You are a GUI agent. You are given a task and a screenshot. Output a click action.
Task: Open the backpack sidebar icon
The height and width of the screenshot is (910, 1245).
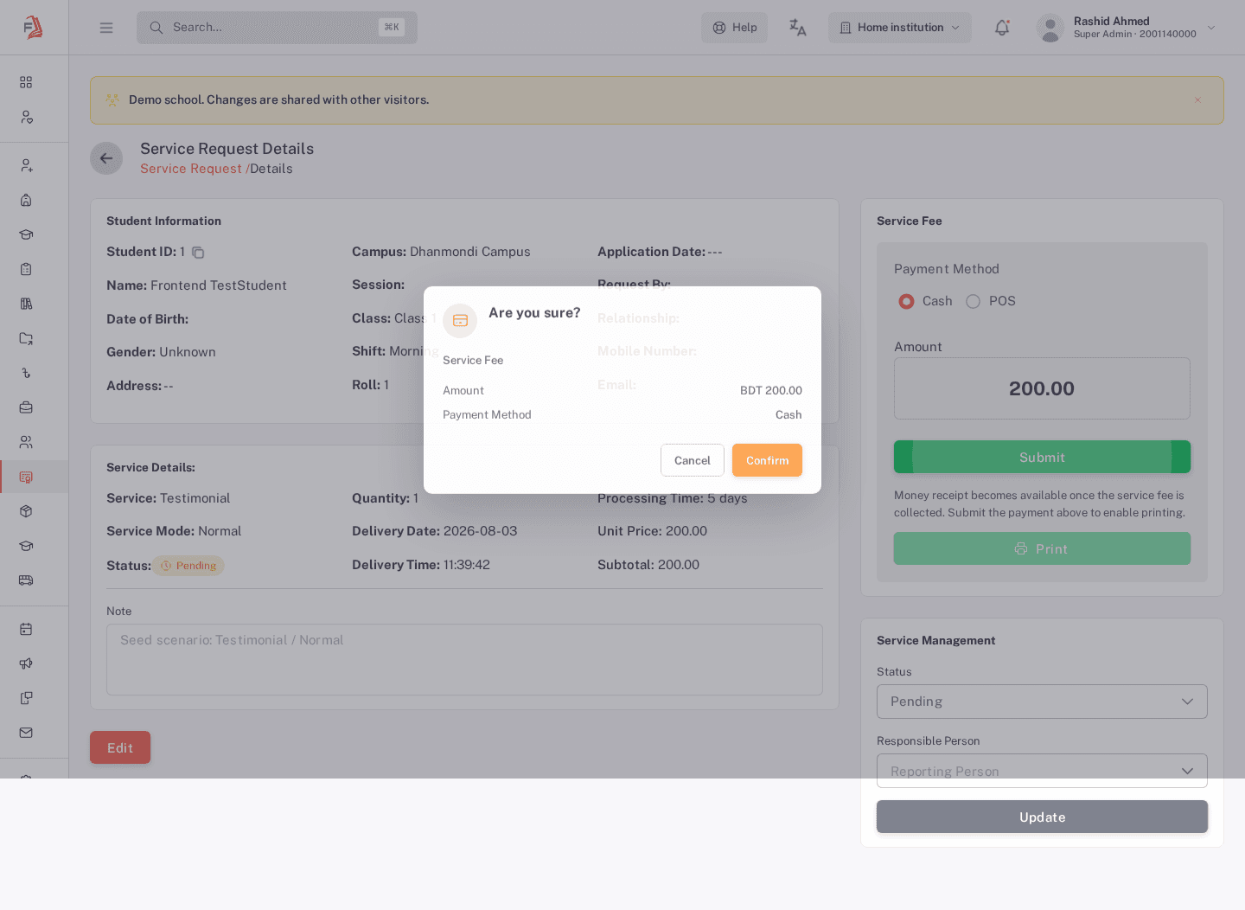pos(26,200)
